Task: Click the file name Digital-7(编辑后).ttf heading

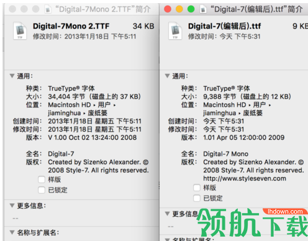Action: [x=225, y=26]
